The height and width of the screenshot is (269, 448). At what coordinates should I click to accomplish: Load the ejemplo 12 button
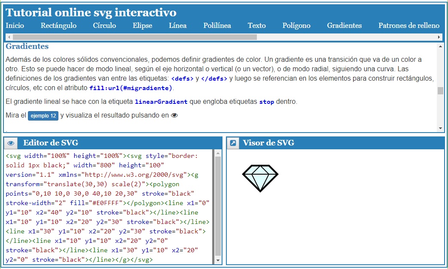click(x=43, y=116)
